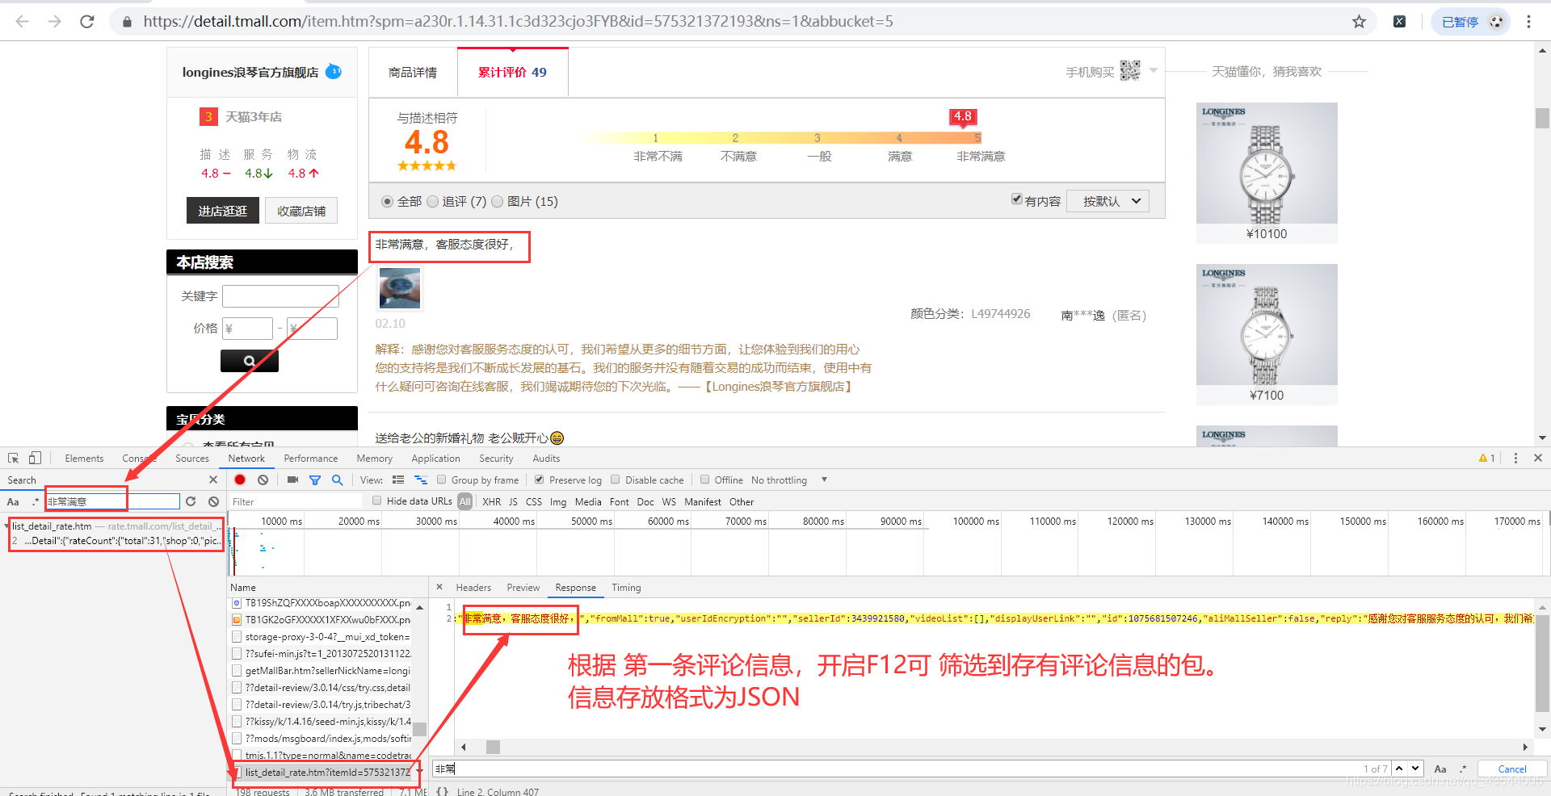Click the network Filter input field
This screenshot has width=1551, height=796.
[x=295, y=501]
